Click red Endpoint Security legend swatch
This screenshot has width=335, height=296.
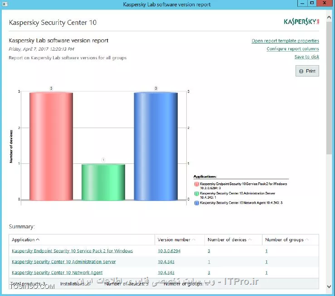(x=197, y=184)
